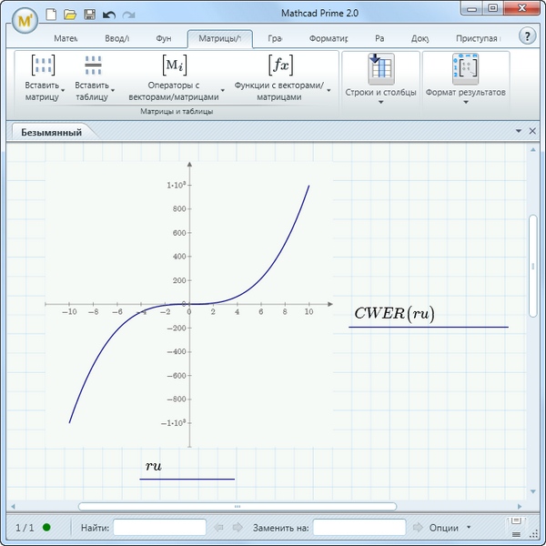
Task: Click the New document icon
Action: [x=51, y=15]
